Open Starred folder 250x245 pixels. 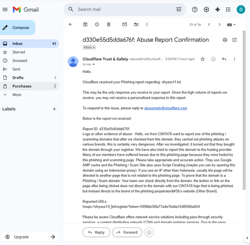click(29, 52)
